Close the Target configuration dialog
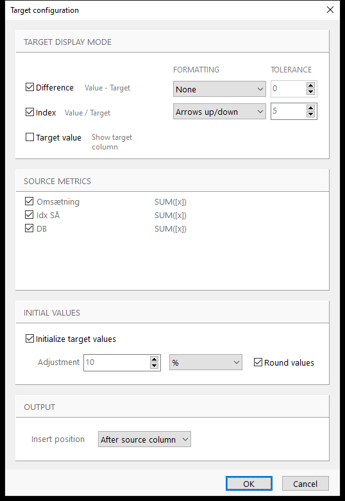 point(330,10)
